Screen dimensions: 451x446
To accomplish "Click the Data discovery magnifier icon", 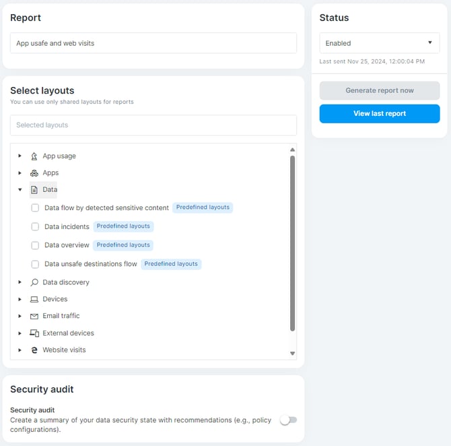I will click(x=34, y=282).
